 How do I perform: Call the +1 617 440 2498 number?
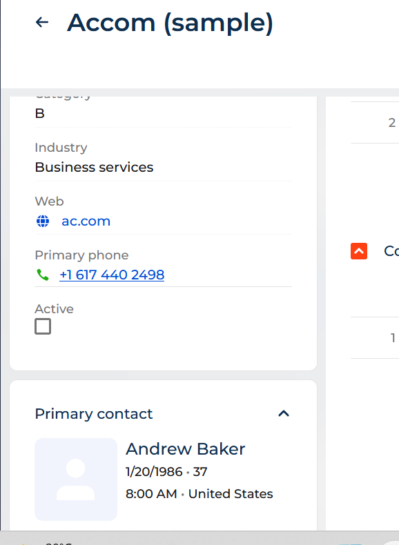coord(112,275)
